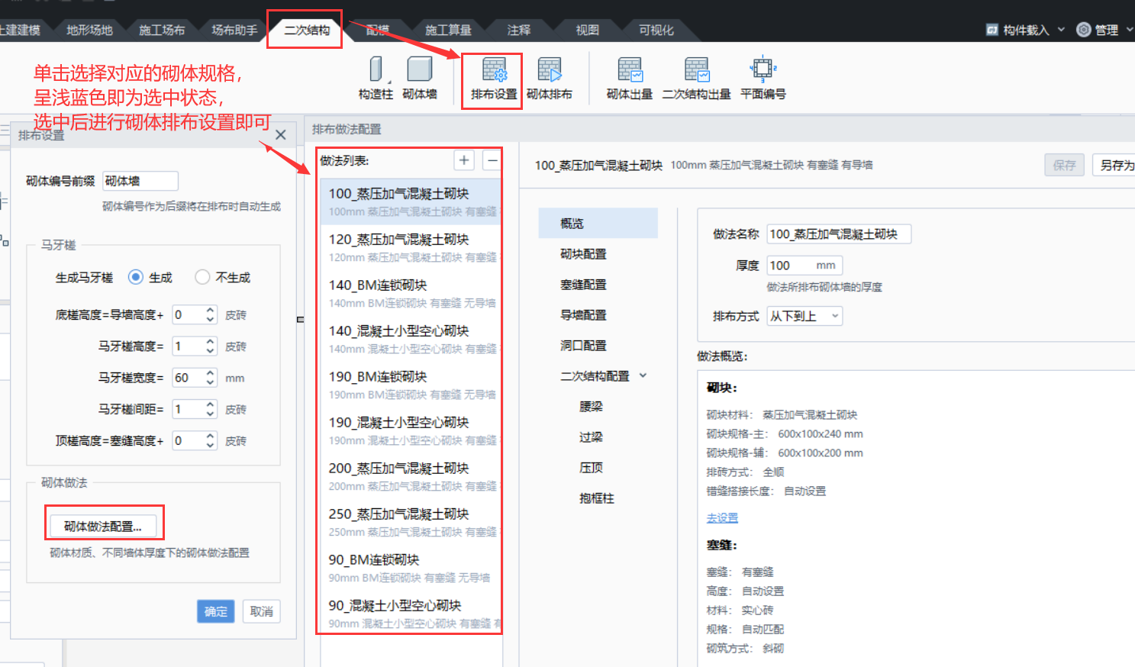Switch to the 二次结构 ribbon tab
The width and height of the screenshot is (1135, 667).
(x=306, y=30)
